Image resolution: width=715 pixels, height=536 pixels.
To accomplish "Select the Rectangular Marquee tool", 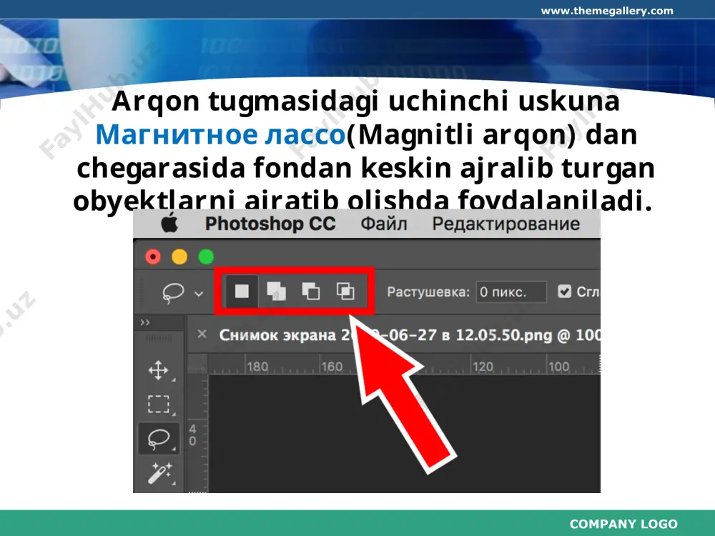I will 158,405.
